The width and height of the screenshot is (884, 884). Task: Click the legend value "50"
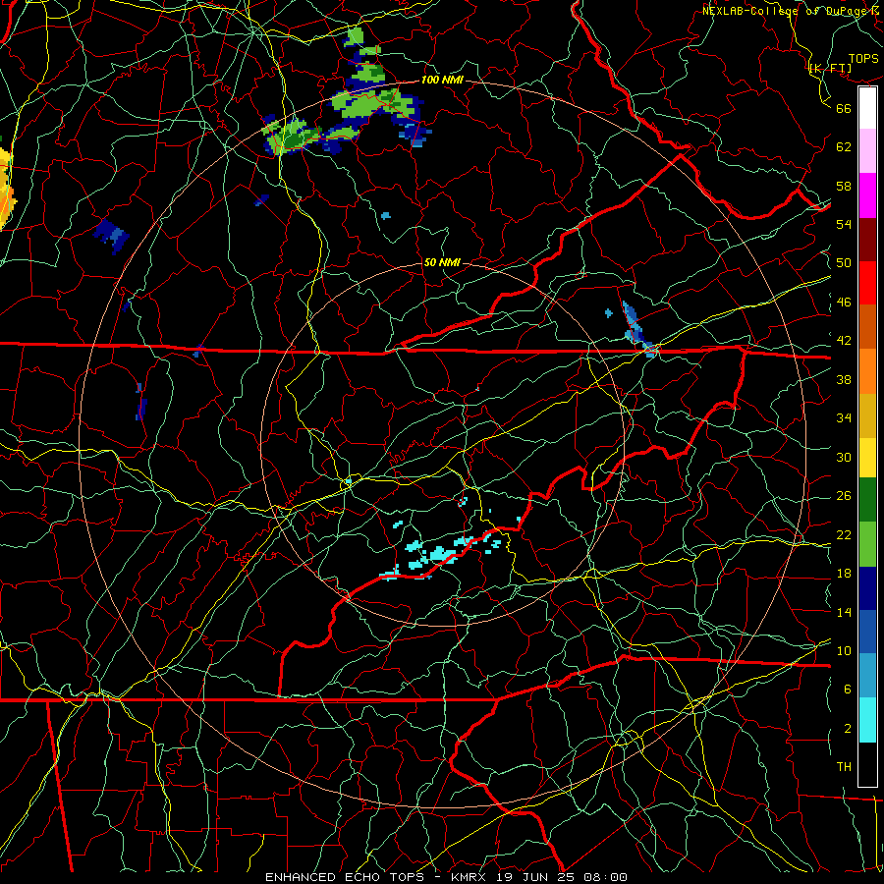[x=844, y=263]
